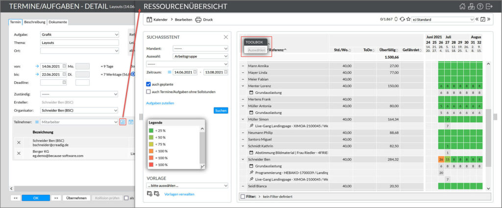
Task: Enable 'auch Termine/Aufgaben ohne Sollstunden' checkbox
Action: click(x=148, y=92)
